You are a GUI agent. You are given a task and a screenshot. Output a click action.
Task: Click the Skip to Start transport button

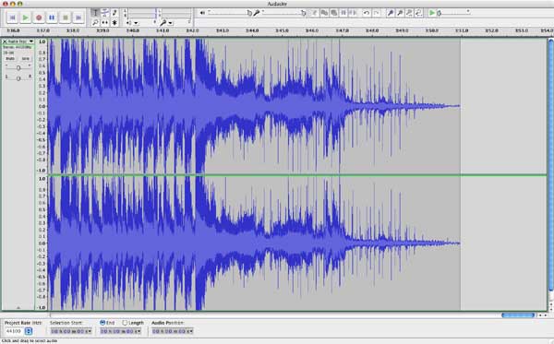pyautogui.click(x=12, y=17)
